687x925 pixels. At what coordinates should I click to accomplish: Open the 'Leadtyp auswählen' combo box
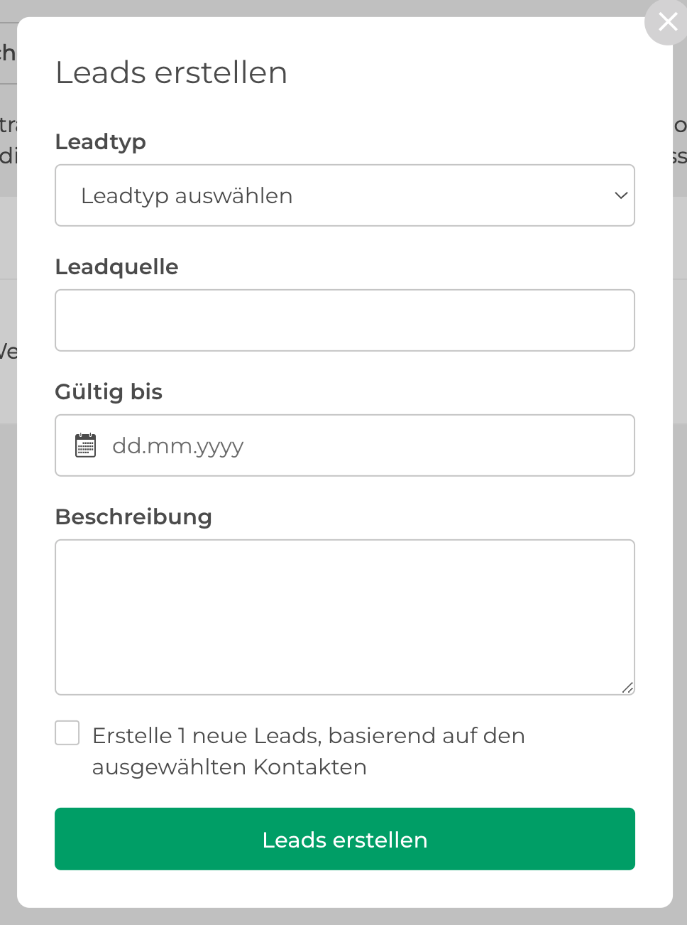point(345,195)
